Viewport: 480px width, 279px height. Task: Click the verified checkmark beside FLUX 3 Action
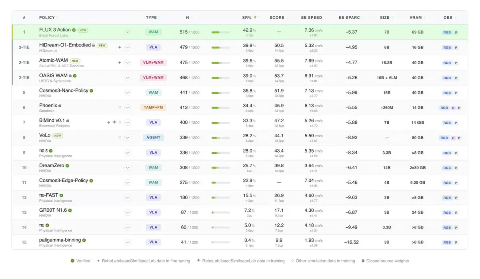click(74, 30)
